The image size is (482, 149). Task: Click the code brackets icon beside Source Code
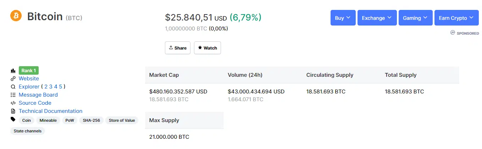[x=13, y=103]
